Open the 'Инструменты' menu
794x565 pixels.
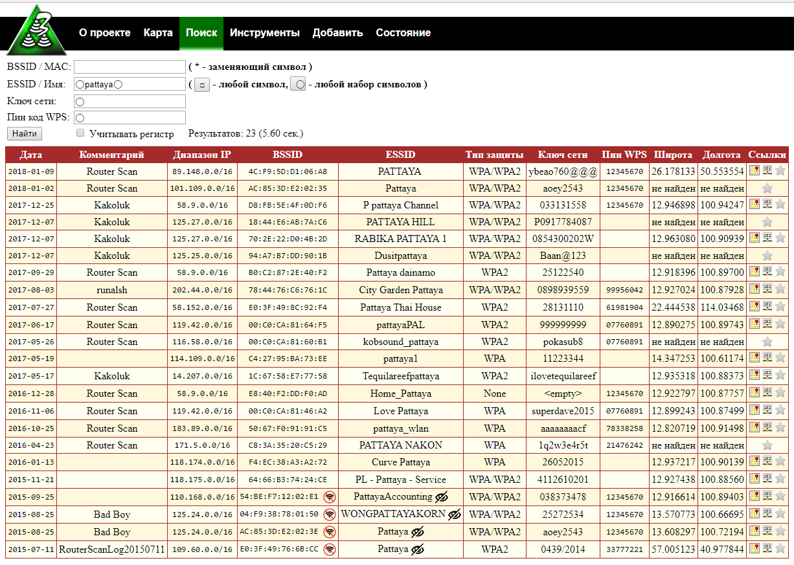click(x=264, y=32)
